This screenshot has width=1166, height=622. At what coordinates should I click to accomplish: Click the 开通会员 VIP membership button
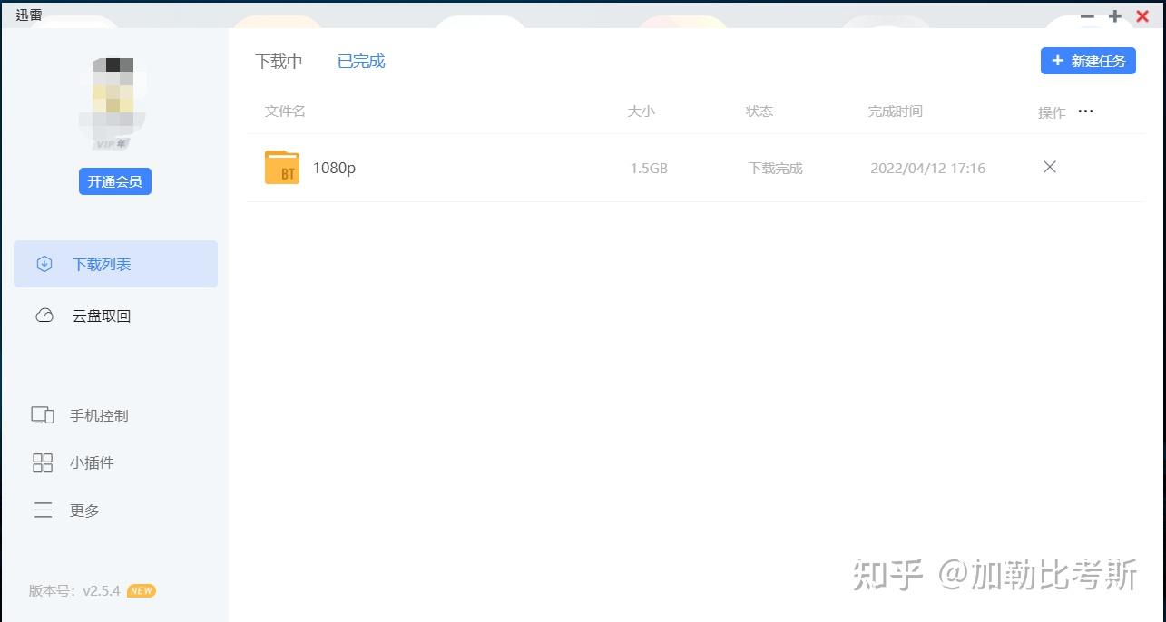coord(114,180)
